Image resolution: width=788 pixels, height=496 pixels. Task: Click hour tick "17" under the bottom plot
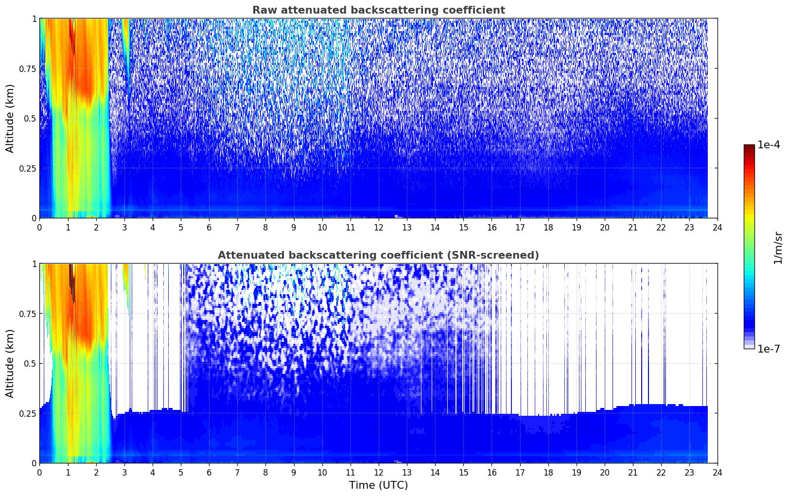pos(520,472)
